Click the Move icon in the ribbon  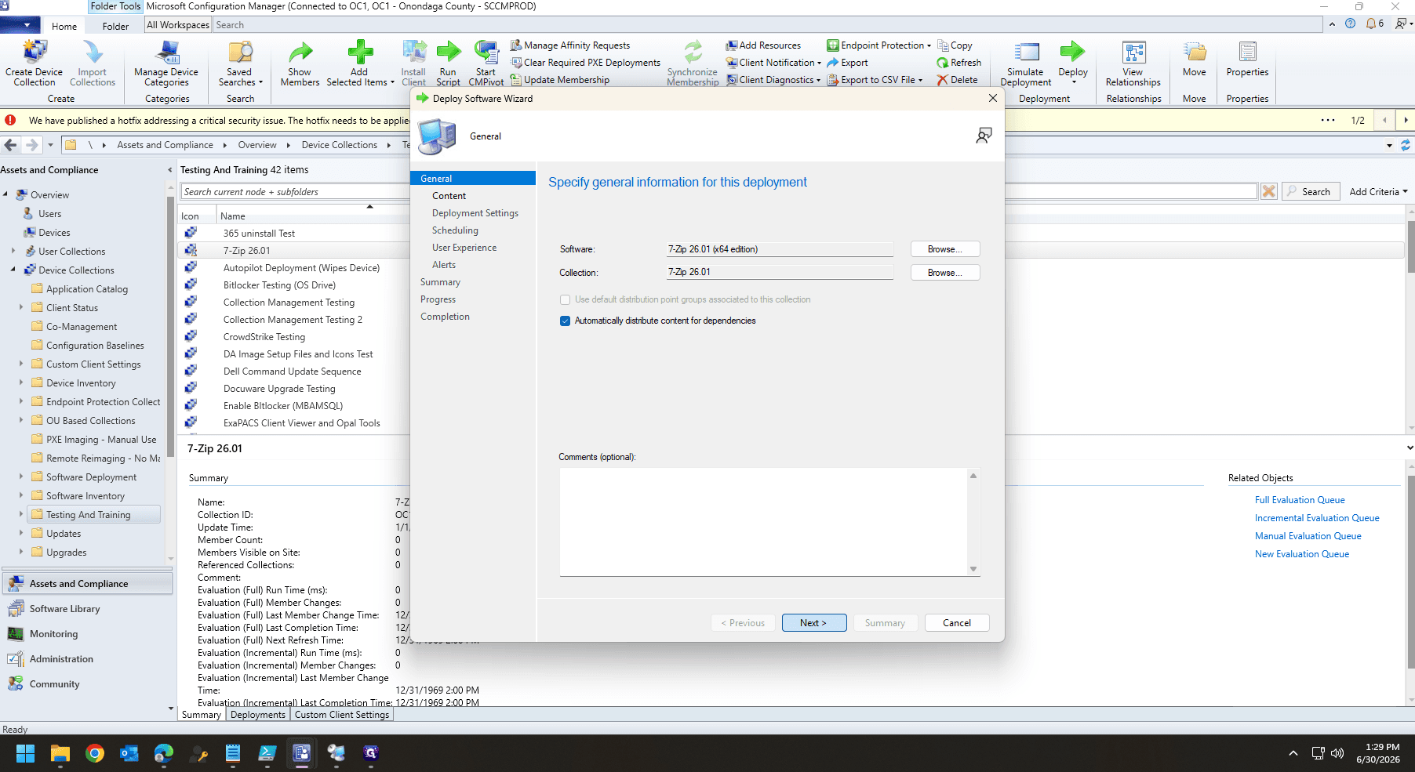coord(1195,59)
